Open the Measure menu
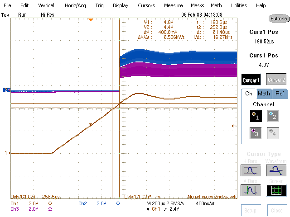This screenshot has width=290, height=217. tap(173, 5)
